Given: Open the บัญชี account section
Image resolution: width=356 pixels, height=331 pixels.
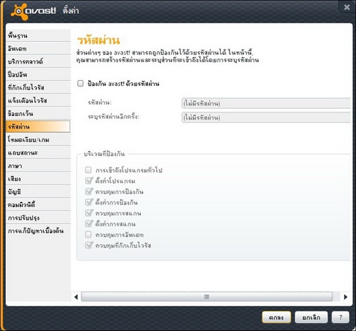Looking at the screenshot, I should [x=38, y=191].
